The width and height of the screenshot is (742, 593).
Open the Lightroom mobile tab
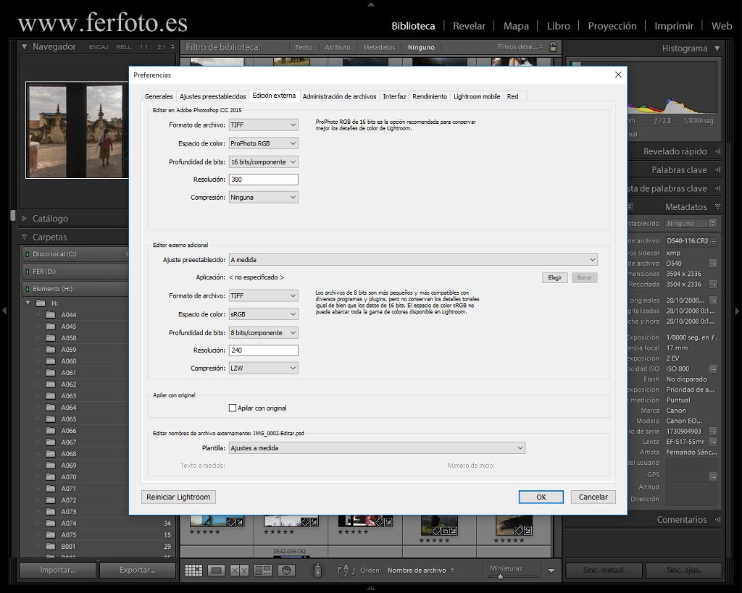477,96
